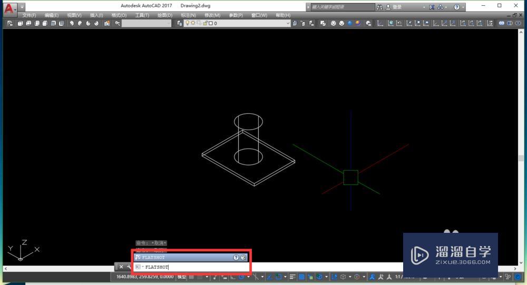Click the UCS Previous icon

pyautogui.click(x=399, y=23)
